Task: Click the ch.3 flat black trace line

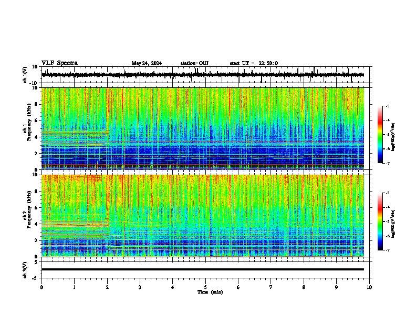Action: [203, 269]
